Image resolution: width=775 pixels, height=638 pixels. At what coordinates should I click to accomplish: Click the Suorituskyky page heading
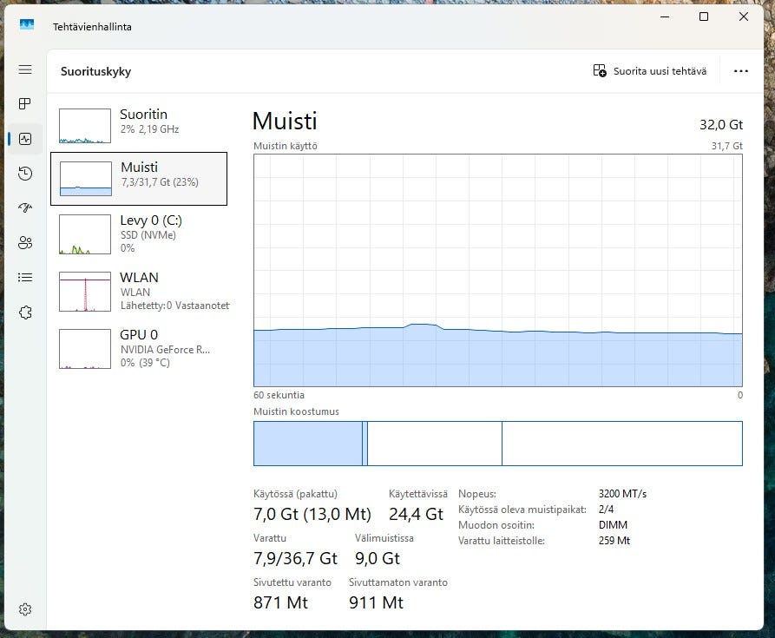[x=95, y=71]
